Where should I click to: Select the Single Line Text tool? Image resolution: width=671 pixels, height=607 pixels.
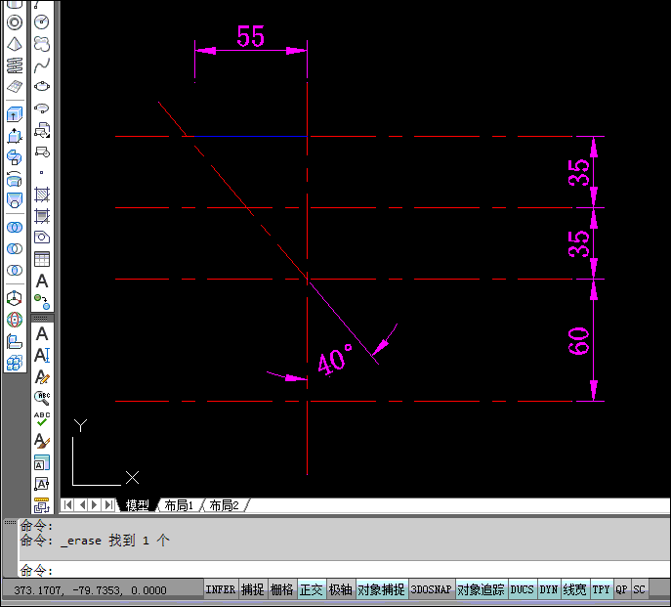click(x=42, y=355)
